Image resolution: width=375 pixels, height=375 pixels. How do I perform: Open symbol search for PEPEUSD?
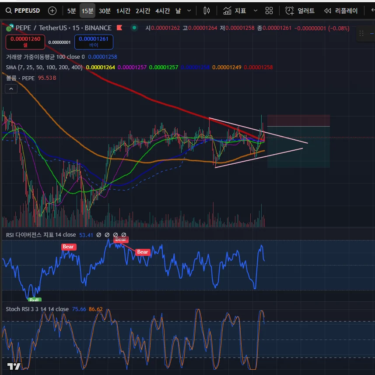point(23,11)
